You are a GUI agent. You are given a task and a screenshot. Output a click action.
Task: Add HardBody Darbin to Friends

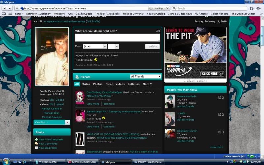pyautogui.click(x=185, y=141)
